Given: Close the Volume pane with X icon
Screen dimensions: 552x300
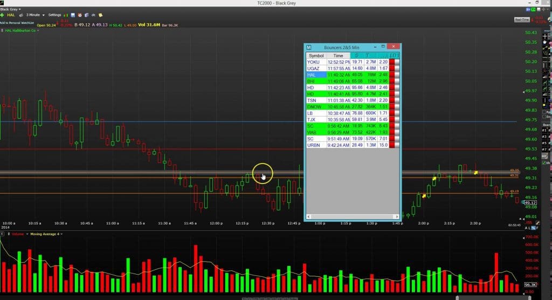Looking at the screenshot, I should (2, 234).
